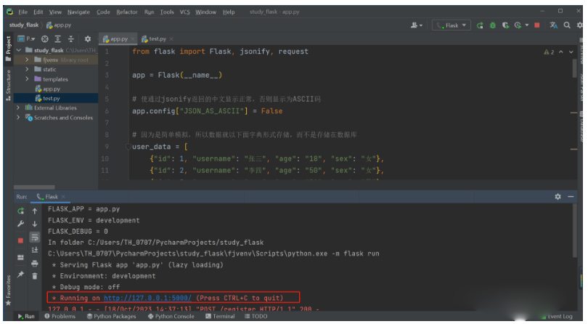Open IDE settings gear in the top toolbar
Viewport: 588px width, 324px height.
click(x=580, y=25)
